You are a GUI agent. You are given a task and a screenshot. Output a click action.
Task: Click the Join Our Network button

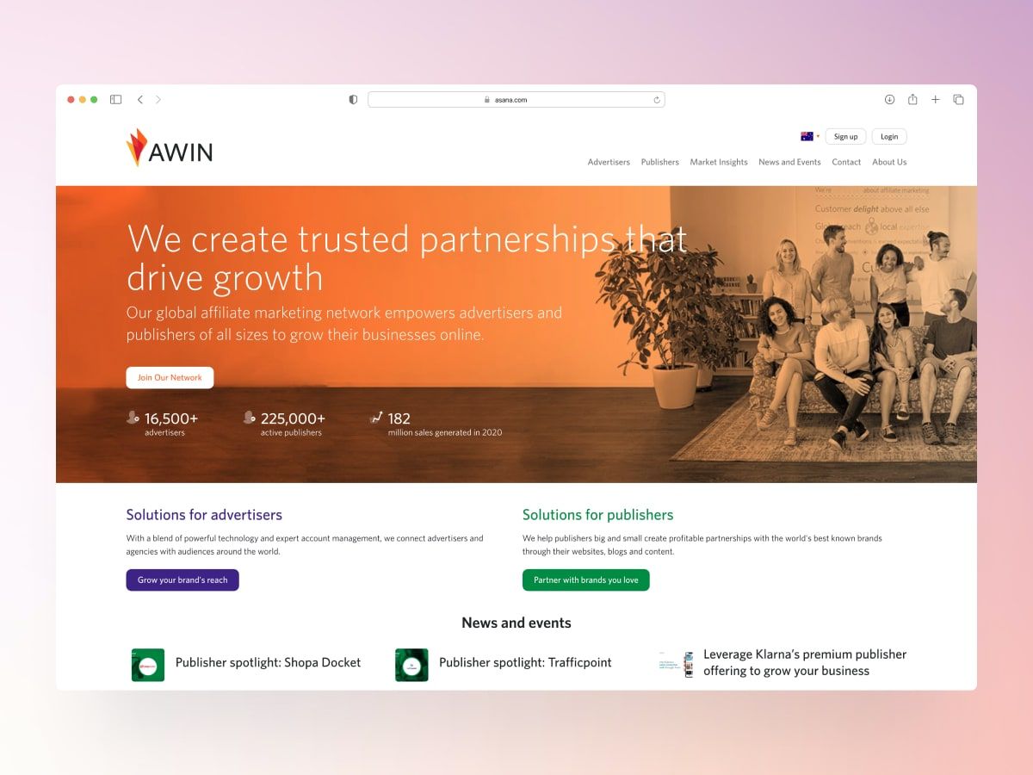170,377
